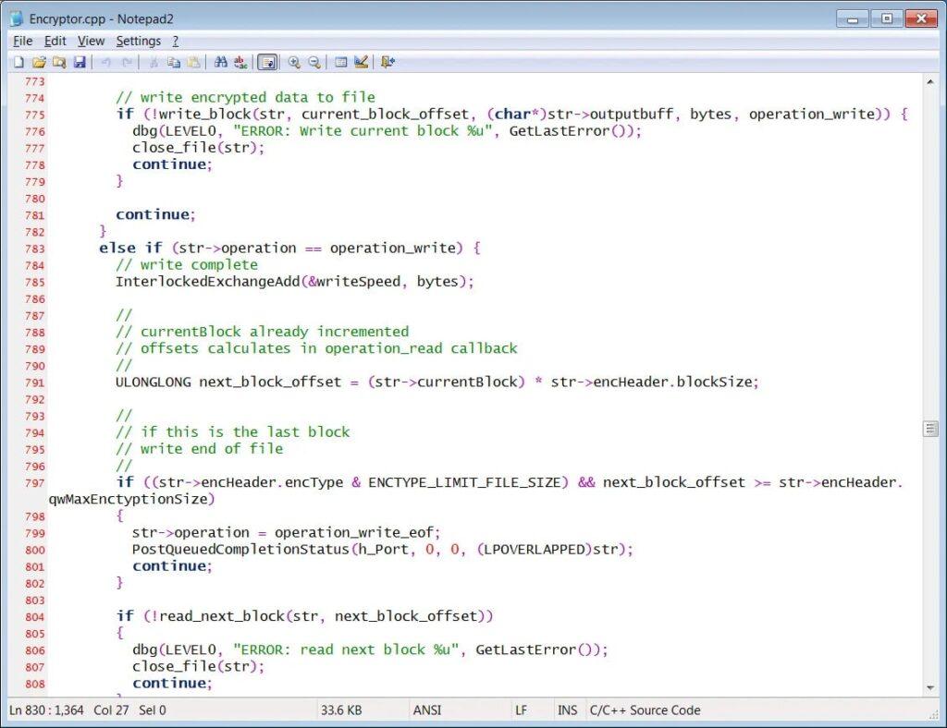Click 'qwMaxEnctyptionSize' on the wrapped line
Viewport: 947px width, 728px height.
coord(128,500)
